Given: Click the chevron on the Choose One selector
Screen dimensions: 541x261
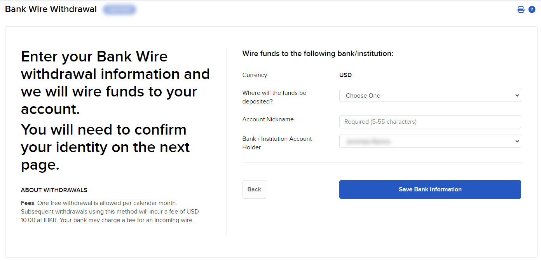Looking at the screenshot, I should click(517, 95).
